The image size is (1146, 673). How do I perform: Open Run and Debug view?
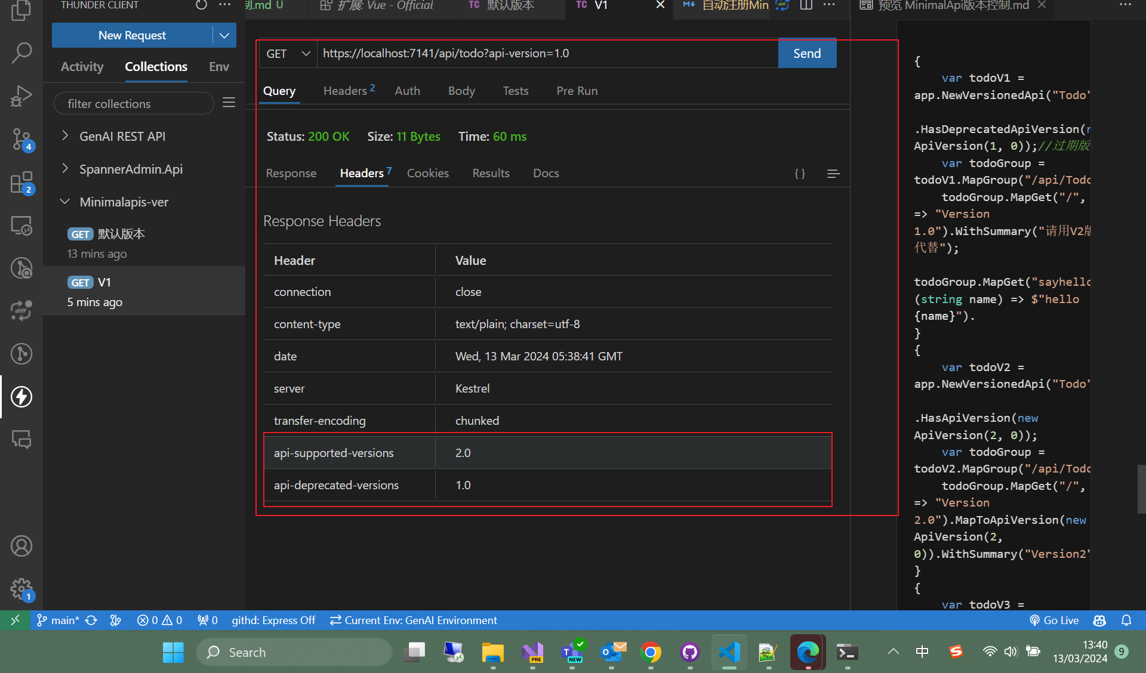click(21, 95)
